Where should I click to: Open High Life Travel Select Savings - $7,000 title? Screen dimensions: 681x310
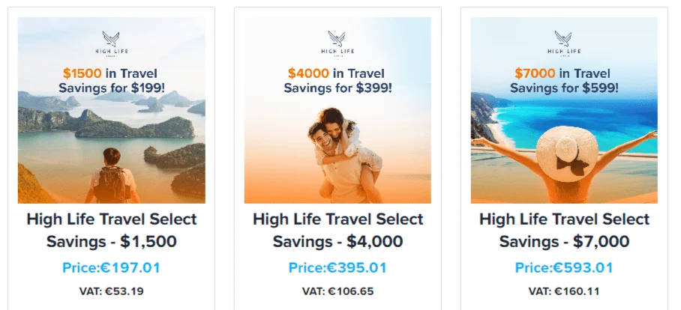564,231
